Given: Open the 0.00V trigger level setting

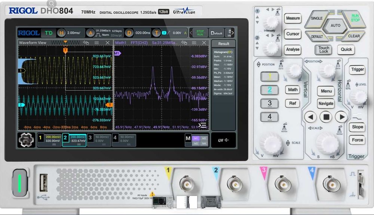Looking at the screenshot, I should pyautogui.click(x=177, y=33).
